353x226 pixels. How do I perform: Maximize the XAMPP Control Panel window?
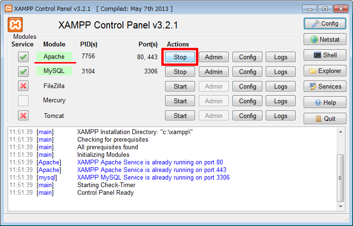click(x=325, y=9)
